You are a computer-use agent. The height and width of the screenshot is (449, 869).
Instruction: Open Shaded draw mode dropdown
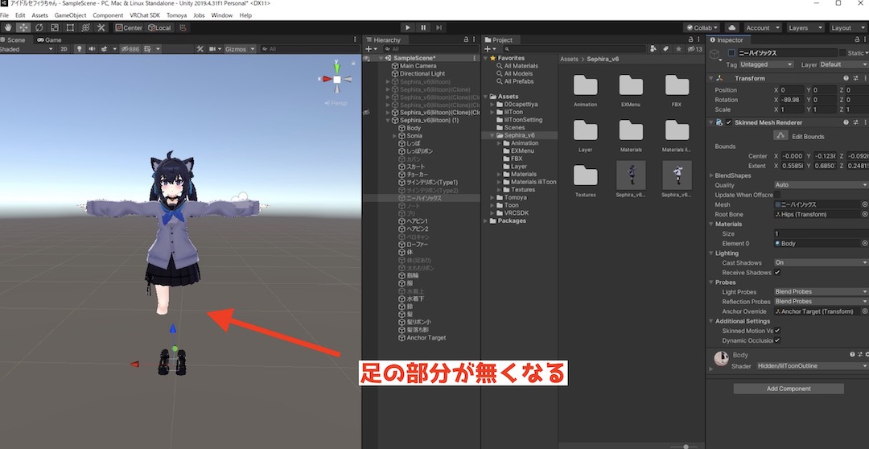27,49
